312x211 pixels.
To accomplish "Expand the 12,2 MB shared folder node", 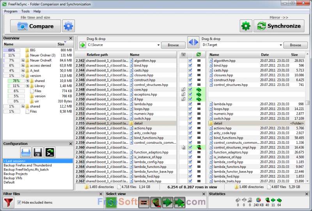I will (23, 106).
